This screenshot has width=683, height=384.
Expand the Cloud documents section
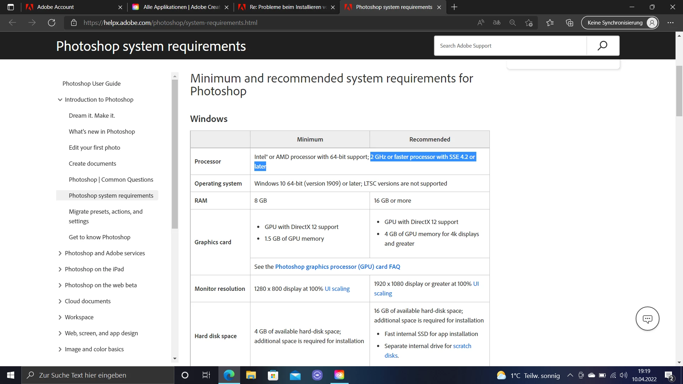(x=60, y=301)
